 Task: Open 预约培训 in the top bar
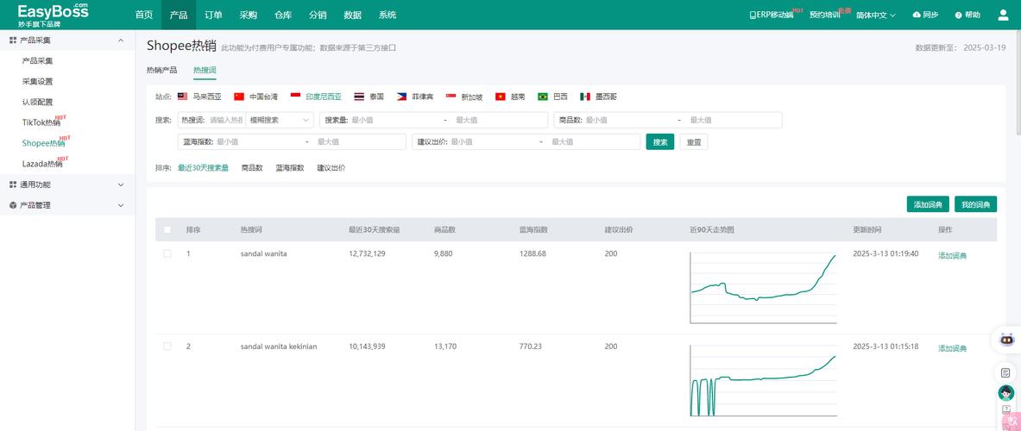824,15
